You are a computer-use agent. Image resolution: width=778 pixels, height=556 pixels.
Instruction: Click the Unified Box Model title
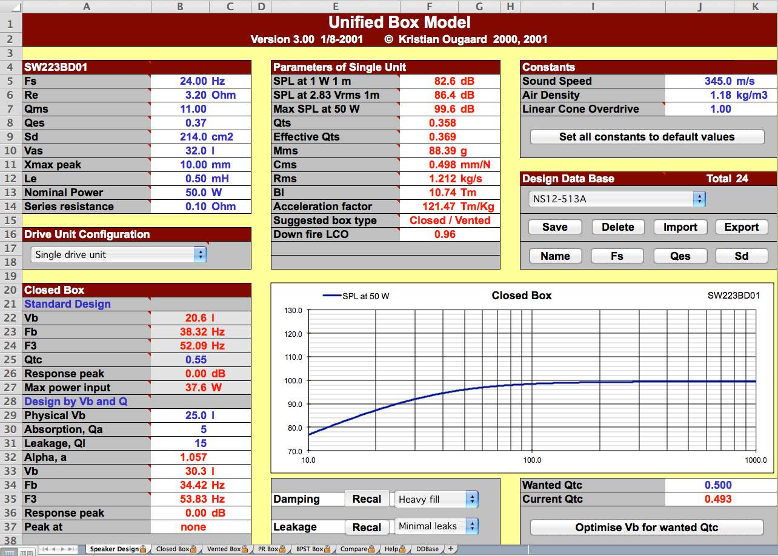(x=399, y=23)
